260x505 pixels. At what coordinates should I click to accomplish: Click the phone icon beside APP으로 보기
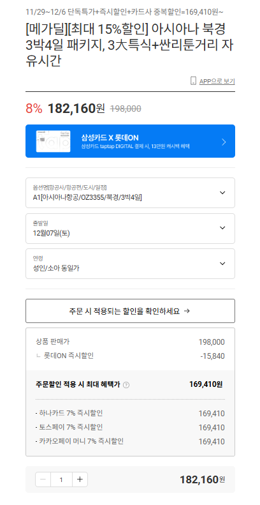click(x=193, y=80)
